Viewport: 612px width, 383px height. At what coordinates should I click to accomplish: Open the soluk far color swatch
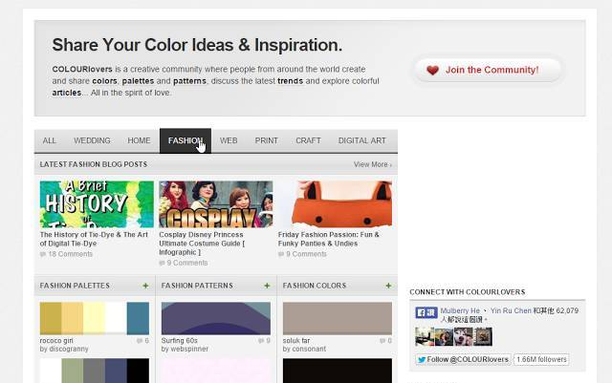point(337,318)
